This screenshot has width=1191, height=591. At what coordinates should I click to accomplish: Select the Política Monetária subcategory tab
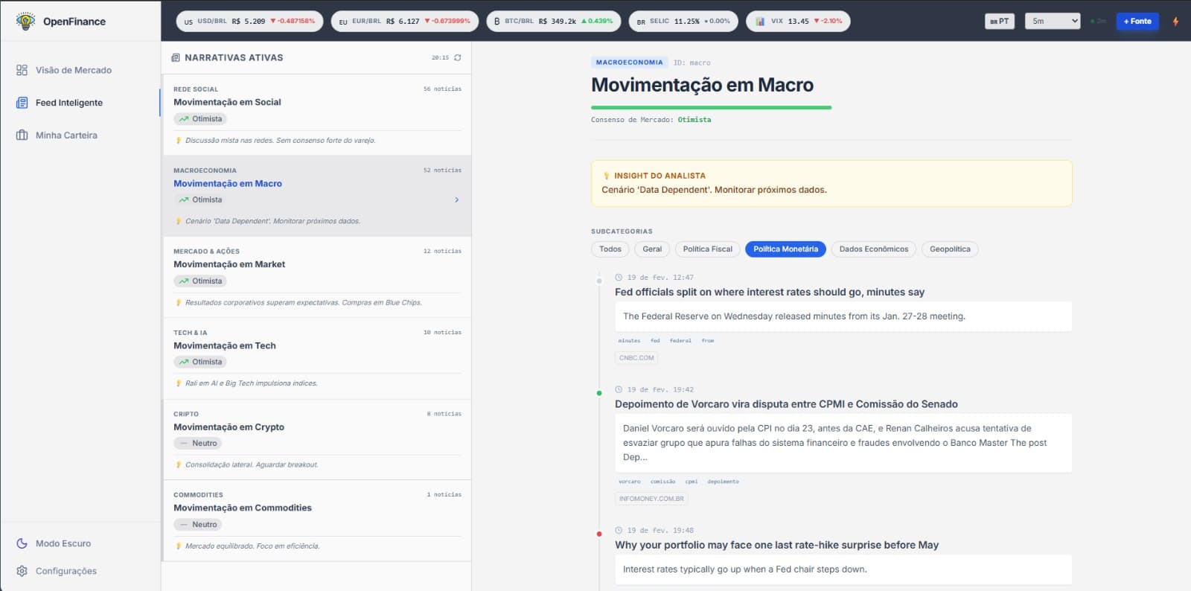[785, 249]
